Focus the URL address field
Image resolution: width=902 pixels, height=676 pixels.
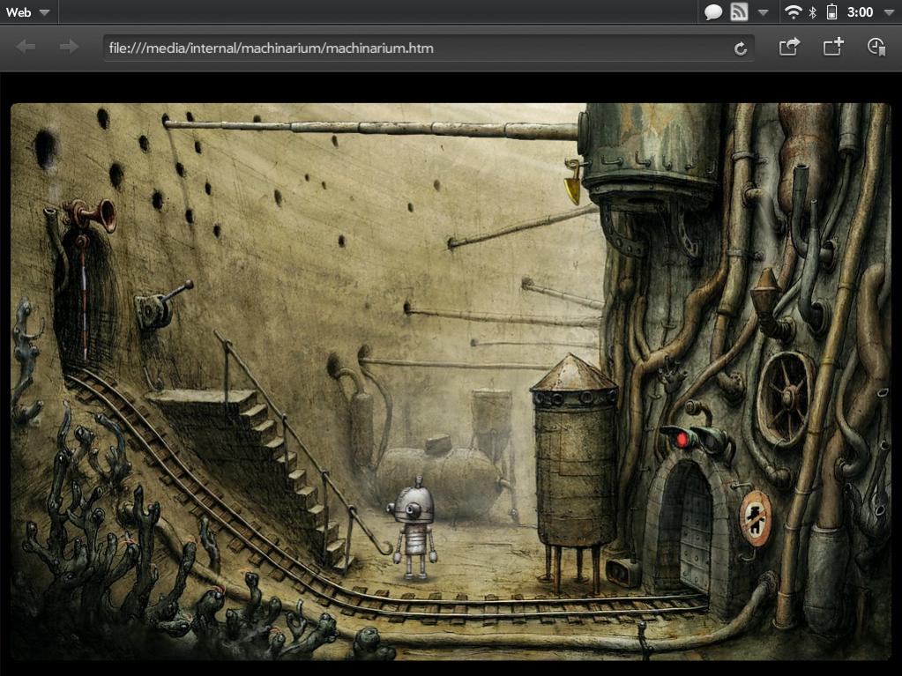coord(414,48)
